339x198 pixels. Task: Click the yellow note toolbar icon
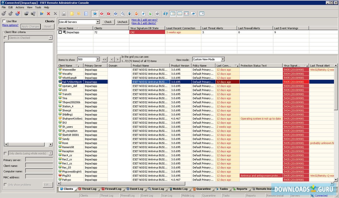pyautogui.click(x=72, y=13)
